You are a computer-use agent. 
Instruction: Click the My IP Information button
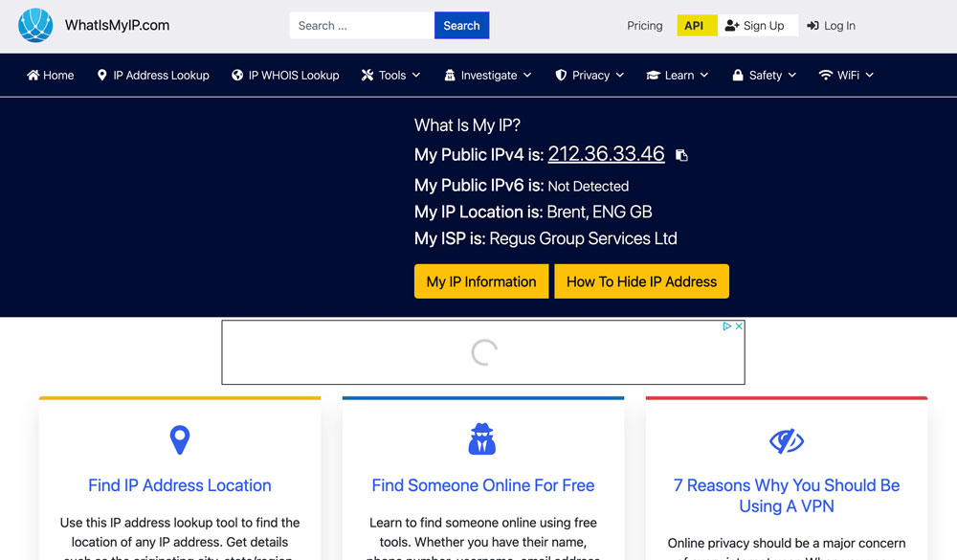(481, 281)
